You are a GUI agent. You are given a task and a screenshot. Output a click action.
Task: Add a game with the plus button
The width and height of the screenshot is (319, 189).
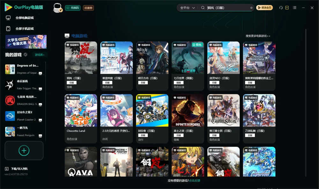point(24,150)
